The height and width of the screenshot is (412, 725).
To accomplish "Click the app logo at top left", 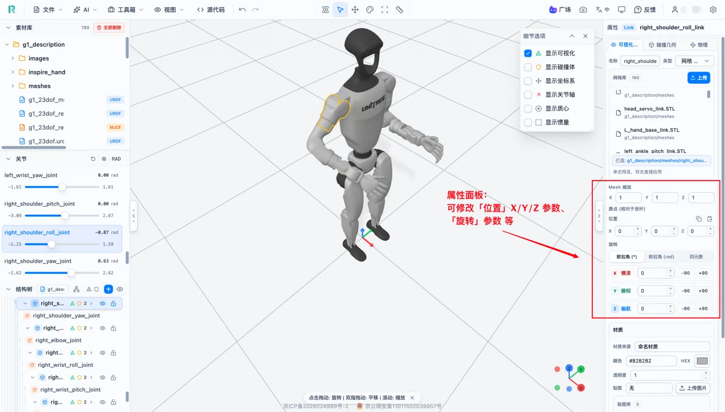I will [12, 9].
